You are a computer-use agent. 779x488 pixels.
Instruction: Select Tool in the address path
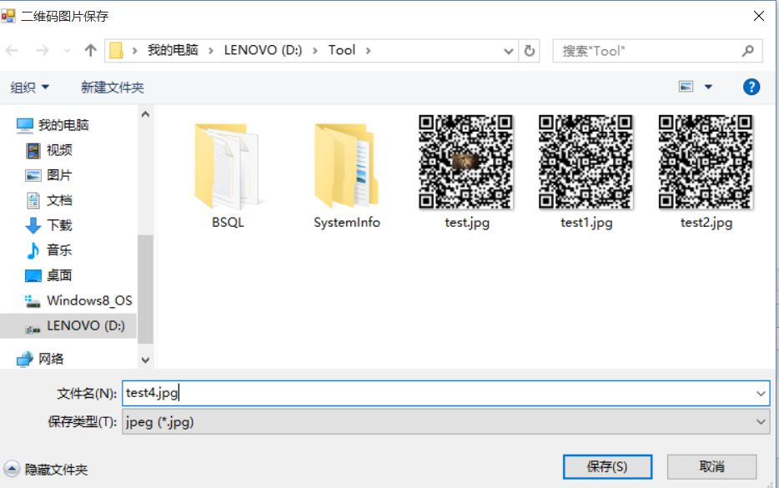click(x=341, y=50)
